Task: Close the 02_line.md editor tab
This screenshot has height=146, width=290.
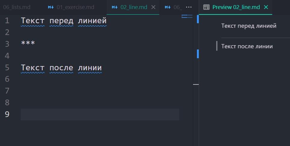Action: tap(153, 7)
